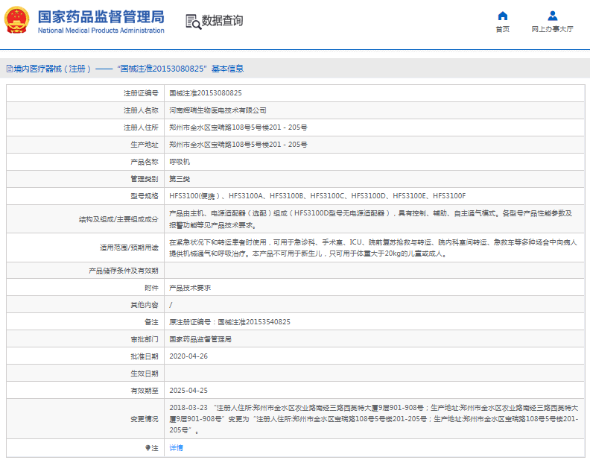Click the 型号规格 label
The image size is (590, 463).
145,196
